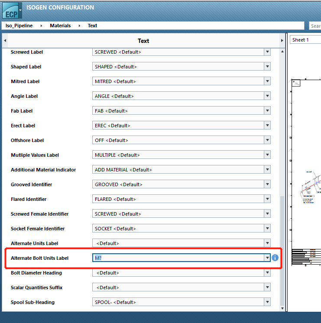This screenshot has width=321, height=323.
Task: Click the 'Alternate Bolt Units Label' text
Action: tap(39, 258)
